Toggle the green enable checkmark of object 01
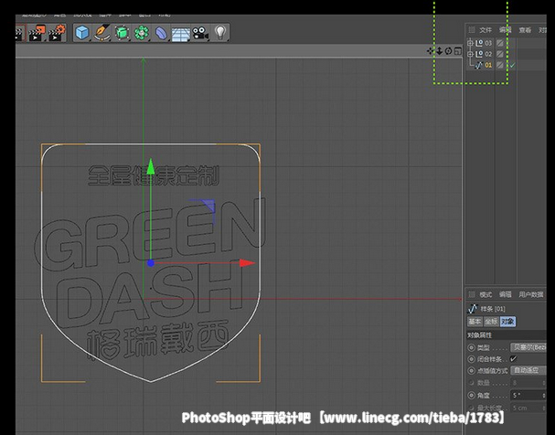Viewport: 555px width, 435px height. coord(512,65)
